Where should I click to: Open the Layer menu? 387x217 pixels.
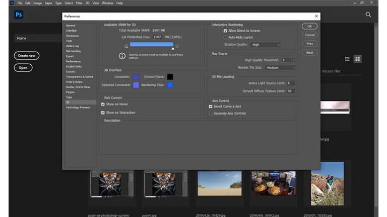(48, 3)
